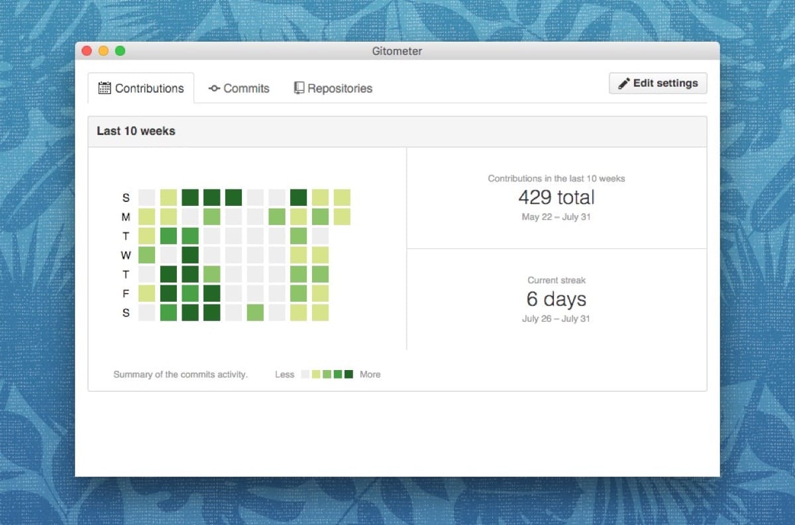Screen dimensions: 795x525
Task: Click the middle green swatch in the activity legend
Action: pyautogui.click(x=327, y=374)
